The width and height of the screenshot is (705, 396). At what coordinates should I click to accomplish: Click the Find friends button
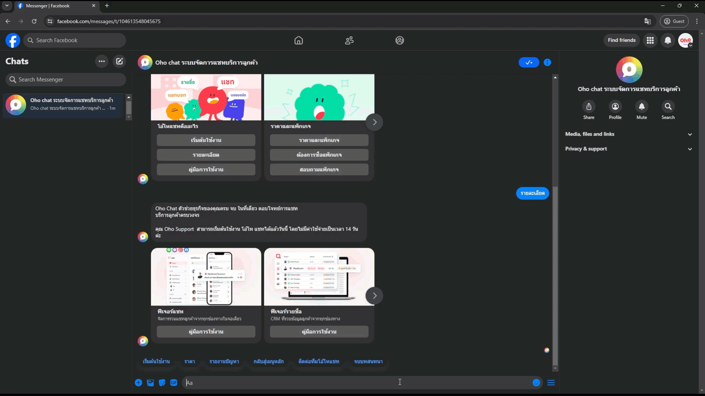[622, 40]
